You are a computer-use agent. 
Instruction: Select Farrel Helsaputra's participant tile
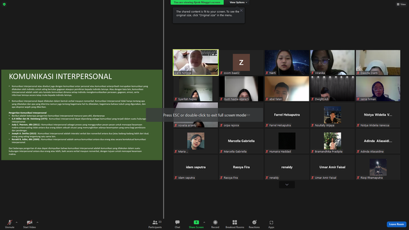point(287,115)
